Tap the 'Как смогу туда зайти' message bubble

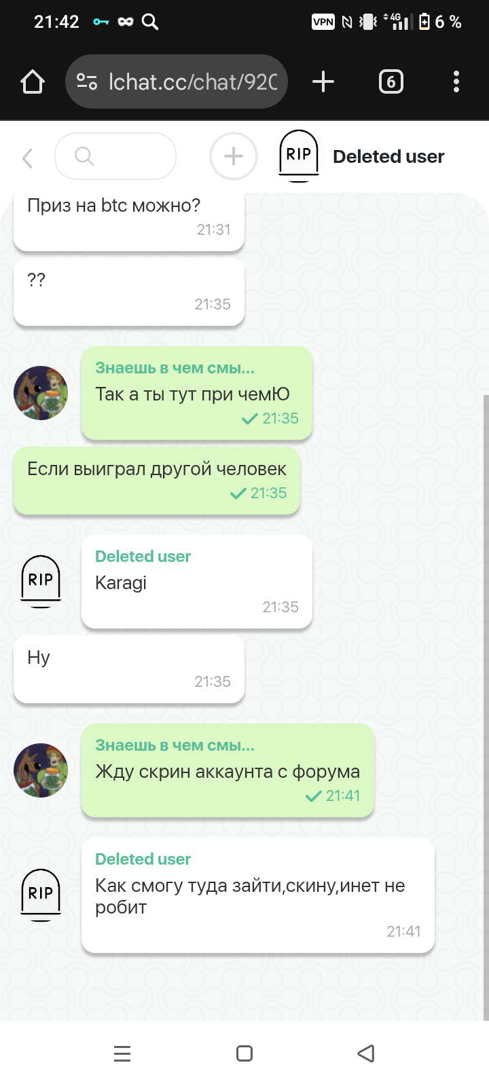[x=258, y=895]
